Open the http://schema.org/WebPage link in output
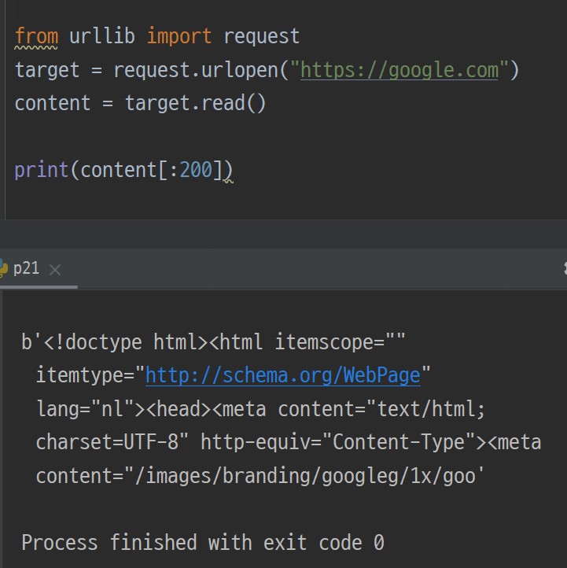567x568 pixels. point(283,375)
